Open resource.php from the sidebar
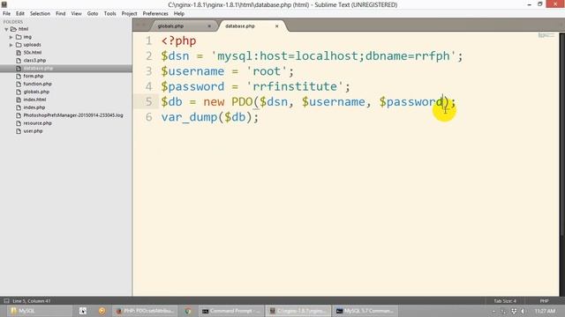This screenshot has height=317, width=565. click(37, 123)
